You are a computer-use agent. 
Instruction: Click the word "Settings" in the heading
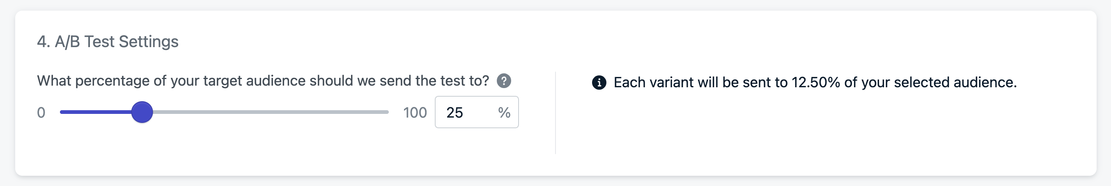coord(148,42)
